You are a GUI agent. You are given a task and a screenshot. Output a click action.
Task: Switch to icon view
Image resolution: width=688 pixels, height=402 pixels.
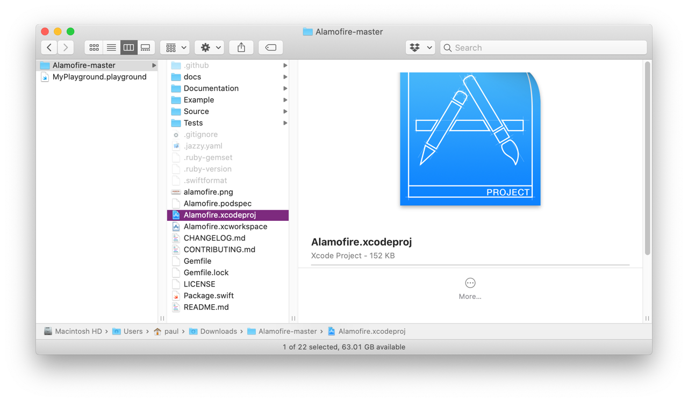click(94, 47)
